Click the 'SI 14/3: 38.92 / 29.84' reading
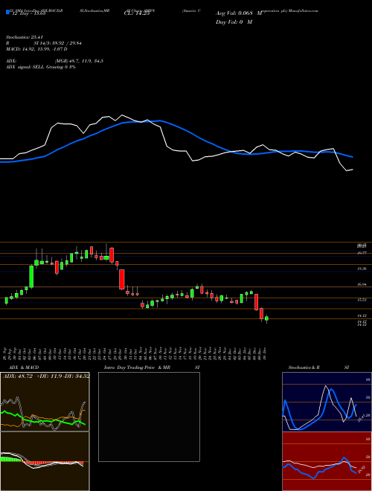The image size is (372, 491). (x=58, y=43)
